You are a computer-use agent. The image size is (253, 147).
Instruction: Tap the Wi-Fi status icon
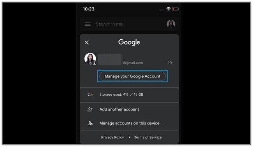coord(169,9)
